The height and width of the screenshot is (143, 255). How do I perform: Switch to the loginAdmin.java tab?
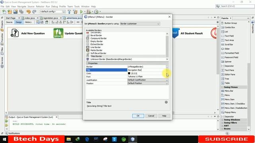click(51, 18)
